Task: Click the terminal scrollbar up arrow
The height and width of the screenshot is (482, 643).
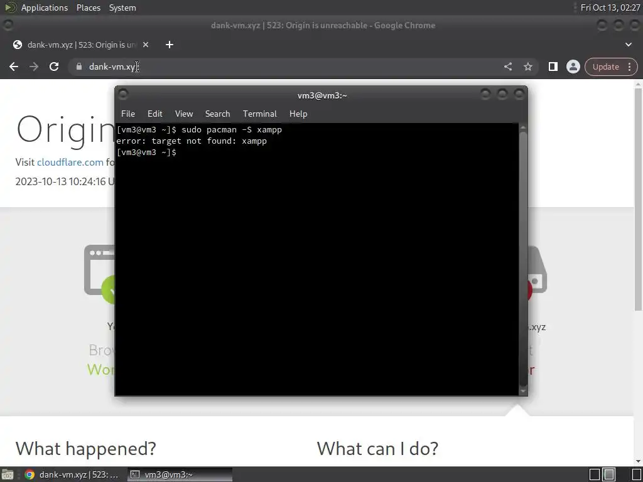Action: point(523,128)
